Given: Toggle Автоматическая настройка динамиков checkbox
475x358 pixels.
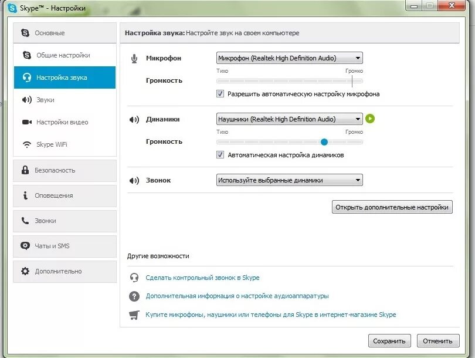Looking at the screenshot, I should [x=220, y=155].
